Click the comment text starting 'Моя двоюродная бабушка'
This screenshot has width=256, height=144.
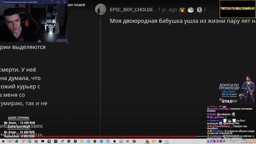coord(183,21)
